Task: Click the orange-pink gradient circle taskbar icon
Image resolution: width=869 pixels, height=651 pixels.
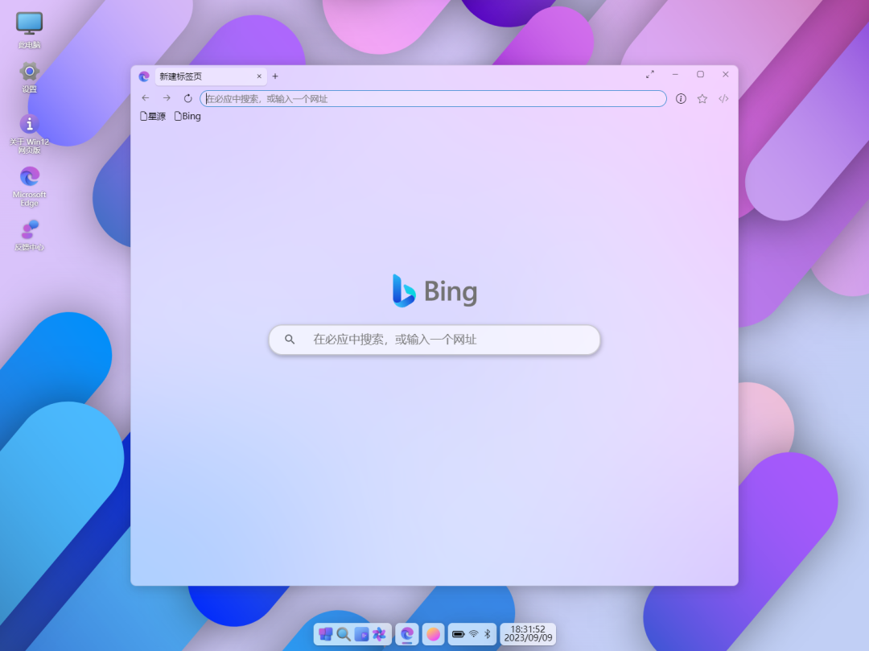Action: [x=433, y=634]
